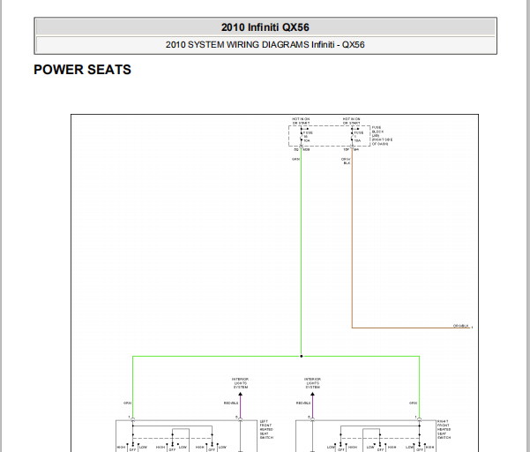Click 'HOT IN ON OR START' label above Fuse 55
The image size is (530, 452).
pos(301,121)
